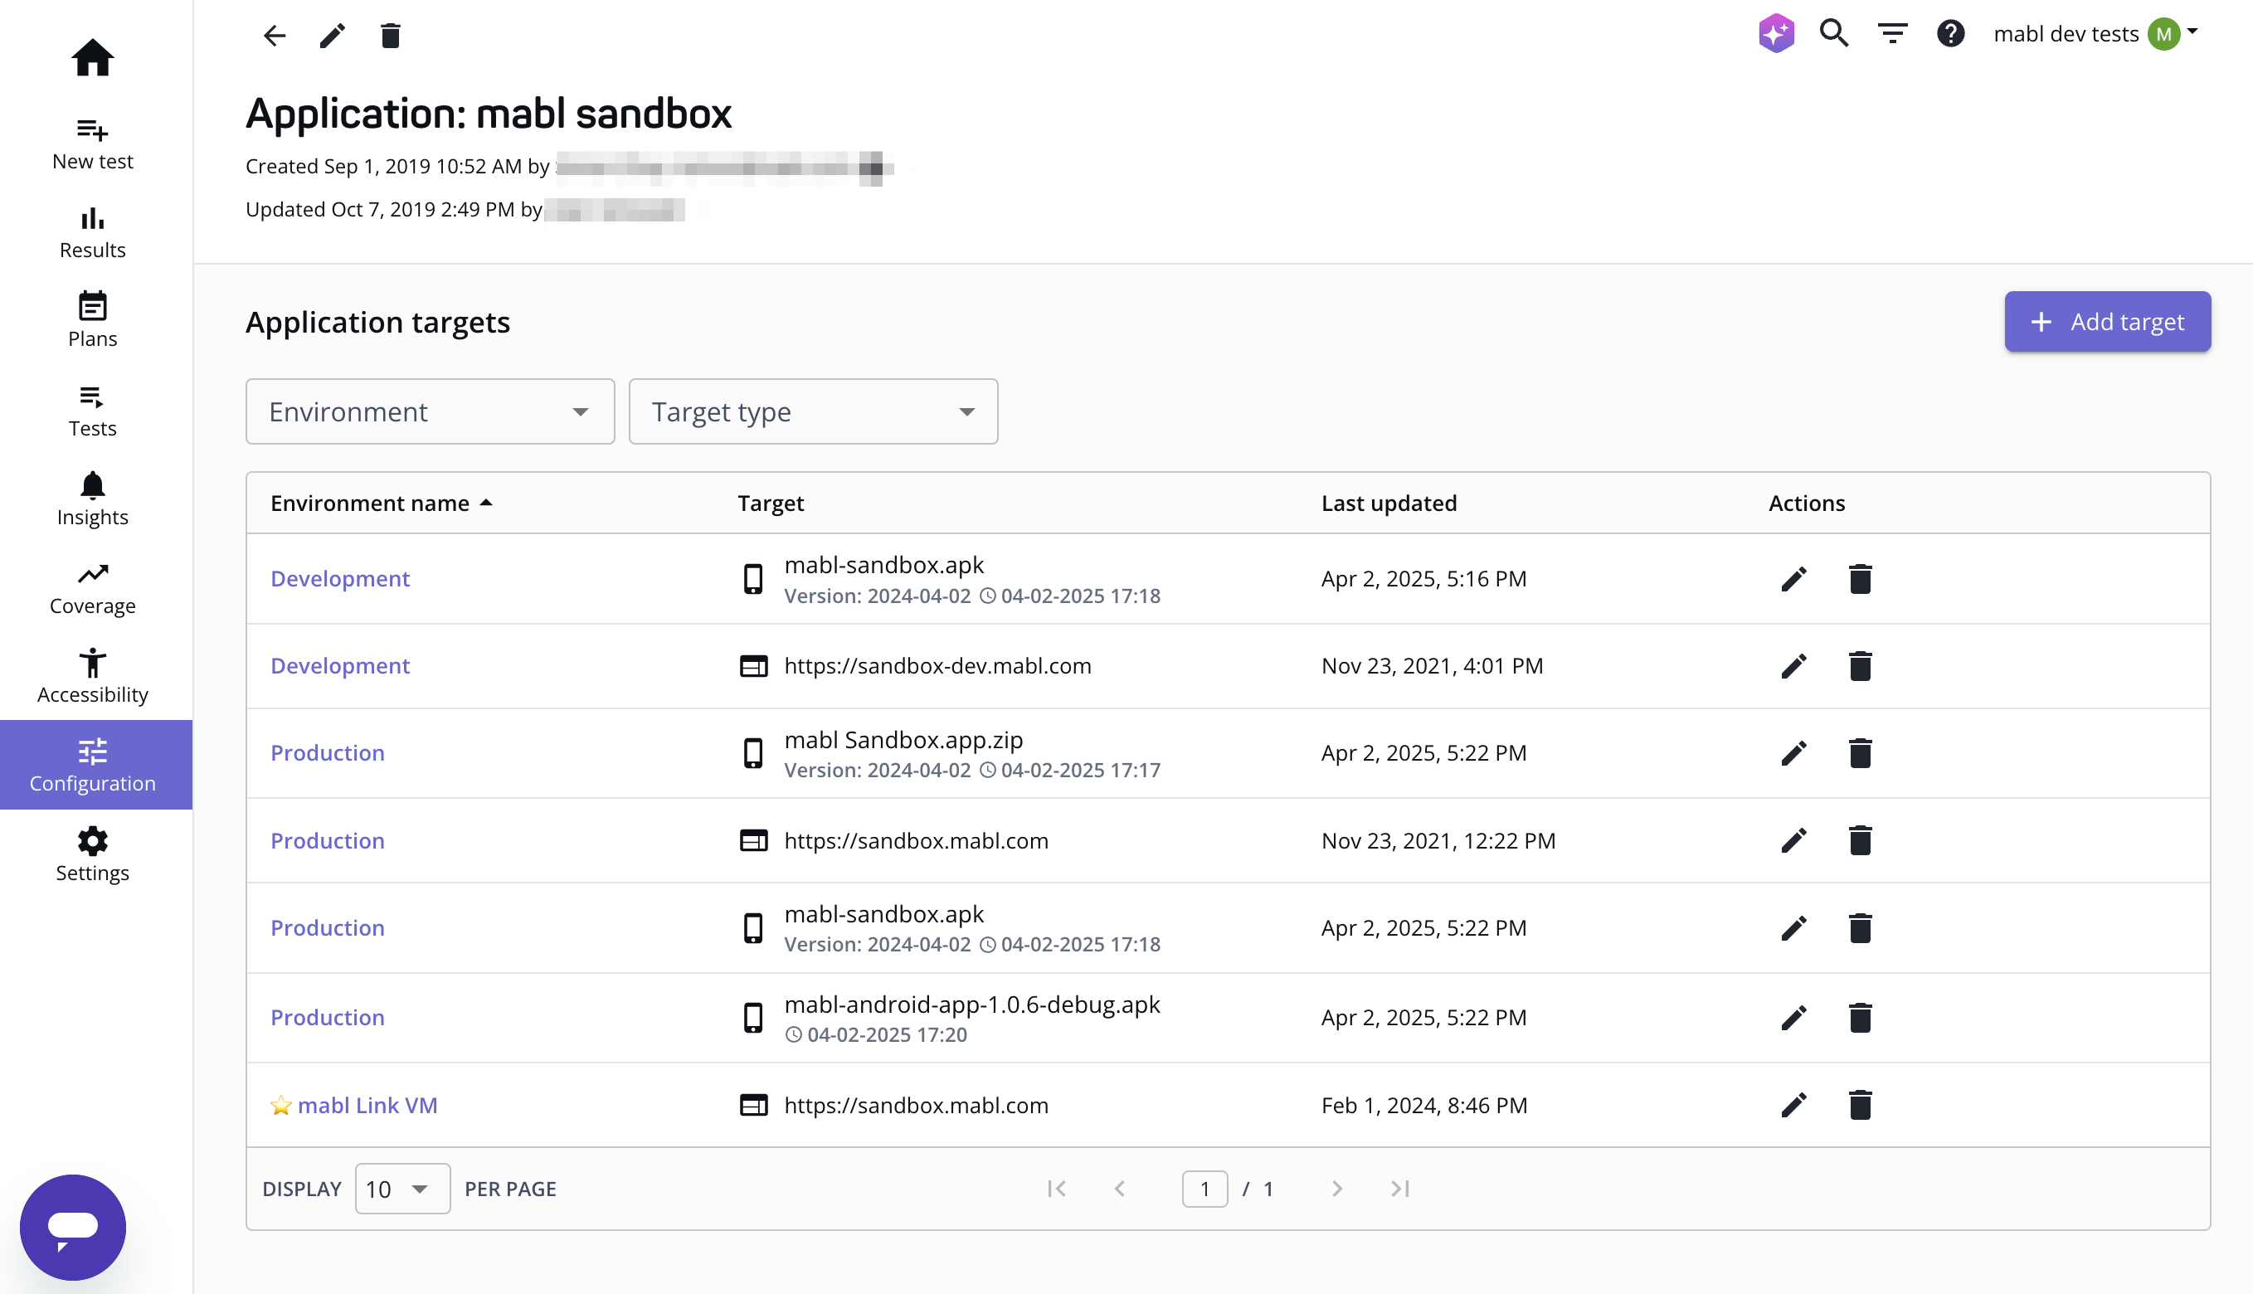Select the Insights bell icon
The height and width of the screenshot is (1294, 2253).
point(92,486)
